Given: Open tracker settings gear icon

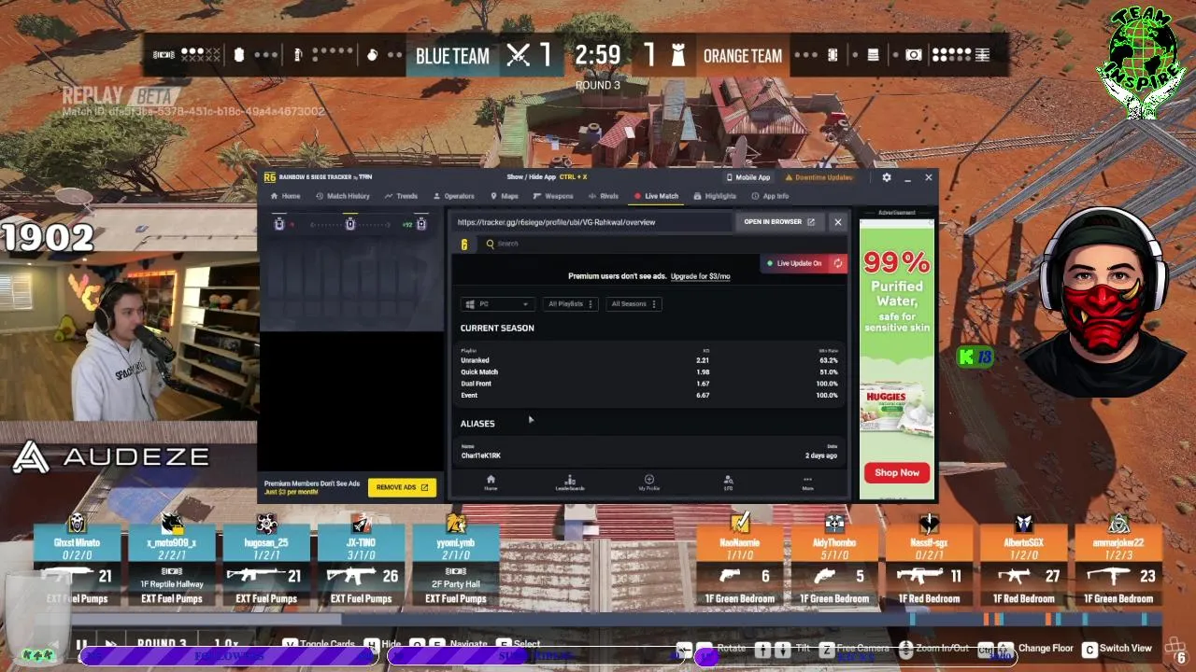Looking at the screenshot, I should tap(887, 177).
